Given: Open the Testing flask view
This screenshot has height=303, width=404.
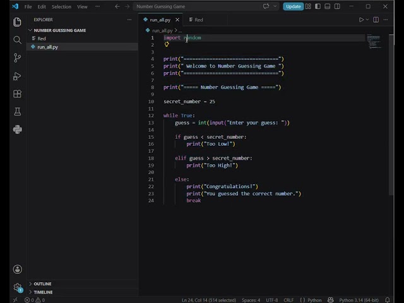Looking at the screenshot, I should point(17,112).
